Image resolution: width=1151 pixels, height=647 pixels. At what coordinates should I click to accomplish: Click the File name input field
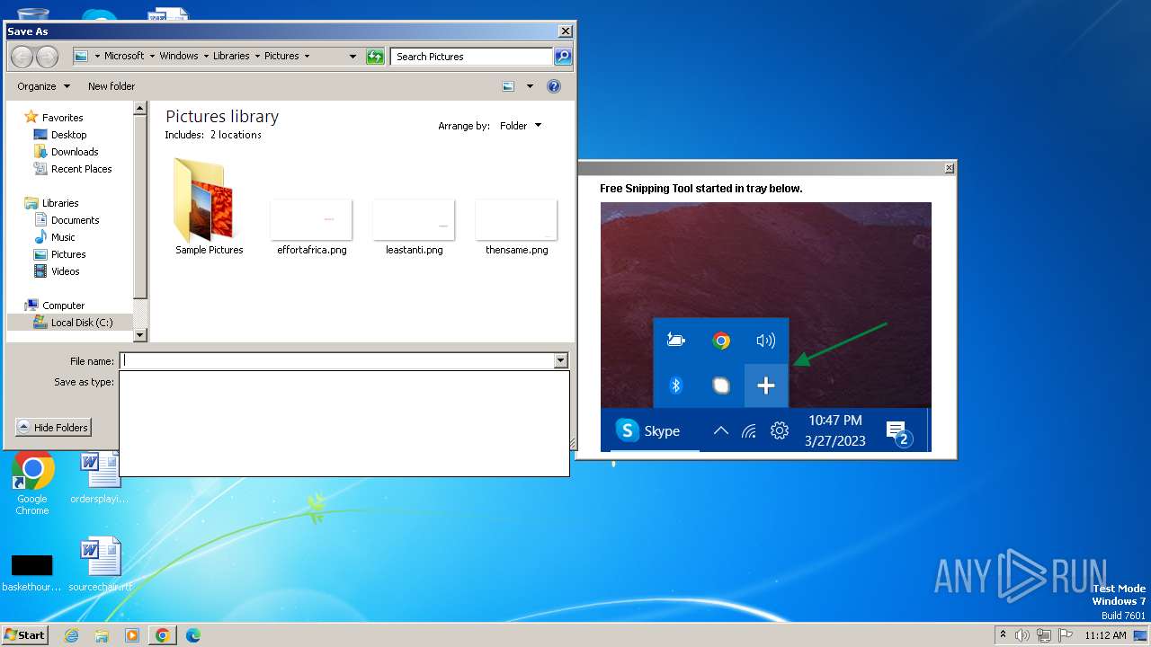(338, 360)
